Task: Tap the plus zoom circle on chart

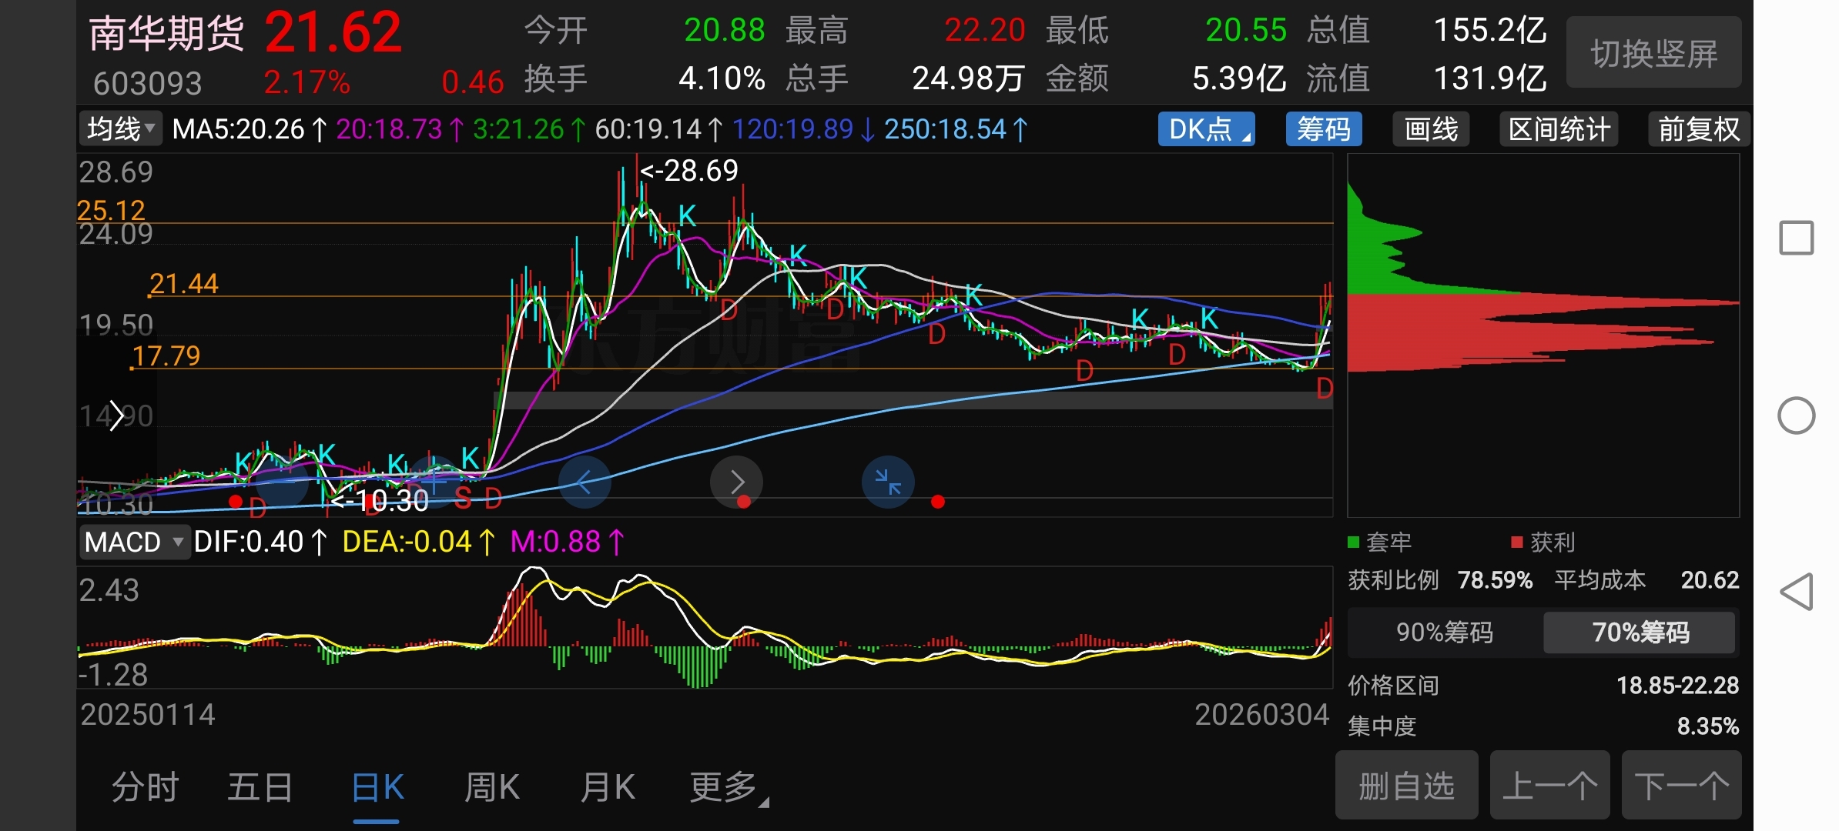Action: [x=434, y=482]
